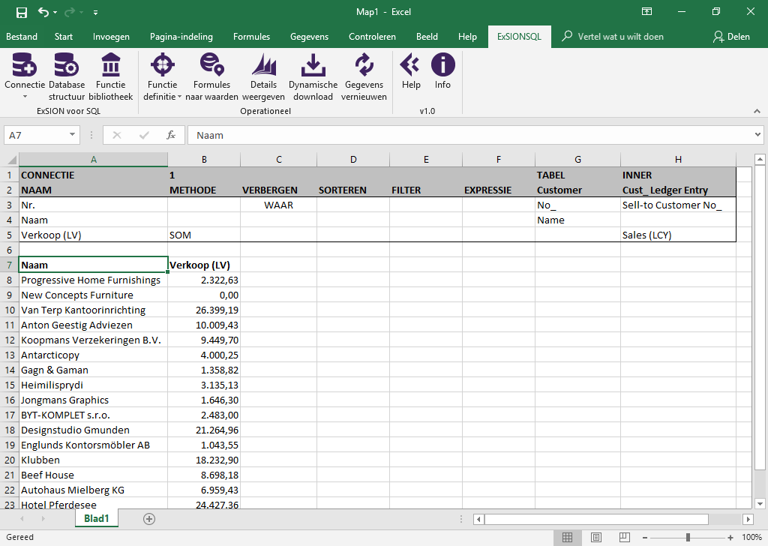The image size is (768, 546).
Task: Select the WAAR cell
Action: 278,205
